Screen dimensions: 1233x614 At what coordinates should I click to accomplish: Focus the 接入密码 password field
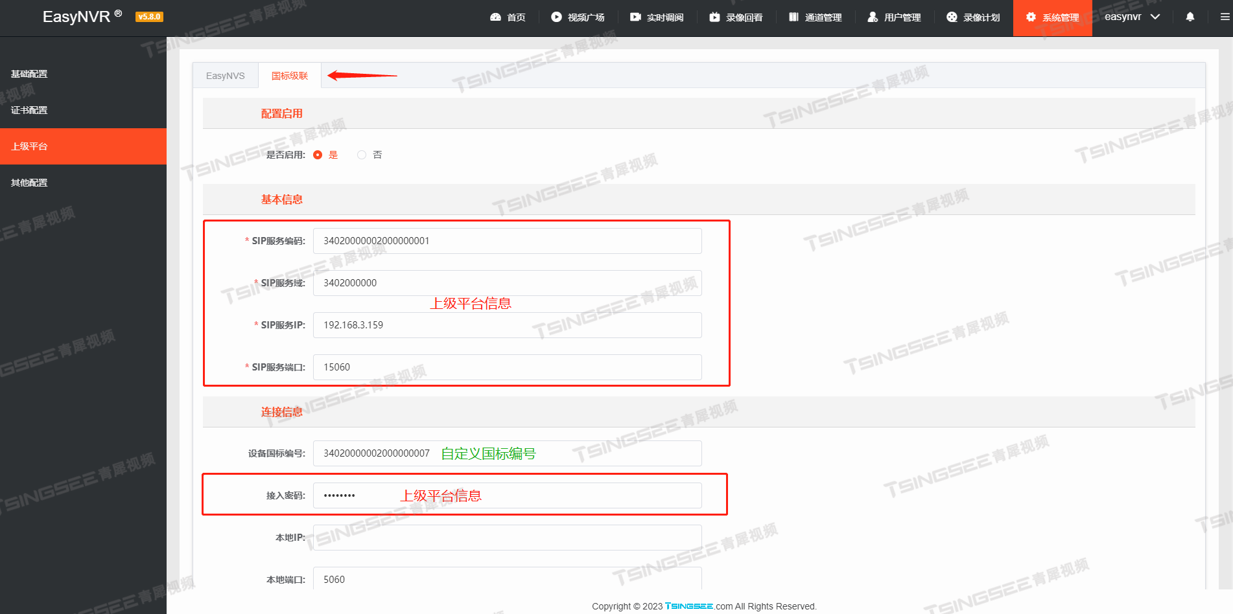[x=508, y=495]
